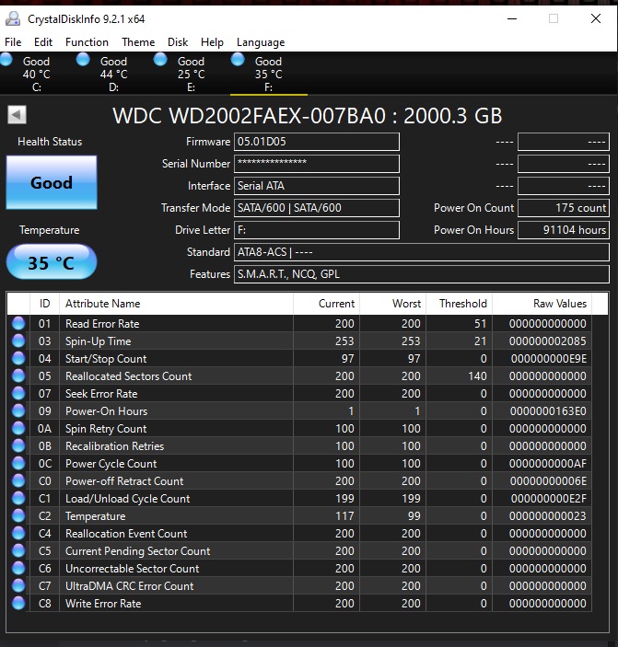Click status orb for Write Error Rate
The image size is (618, 647).
pos(18,604)
